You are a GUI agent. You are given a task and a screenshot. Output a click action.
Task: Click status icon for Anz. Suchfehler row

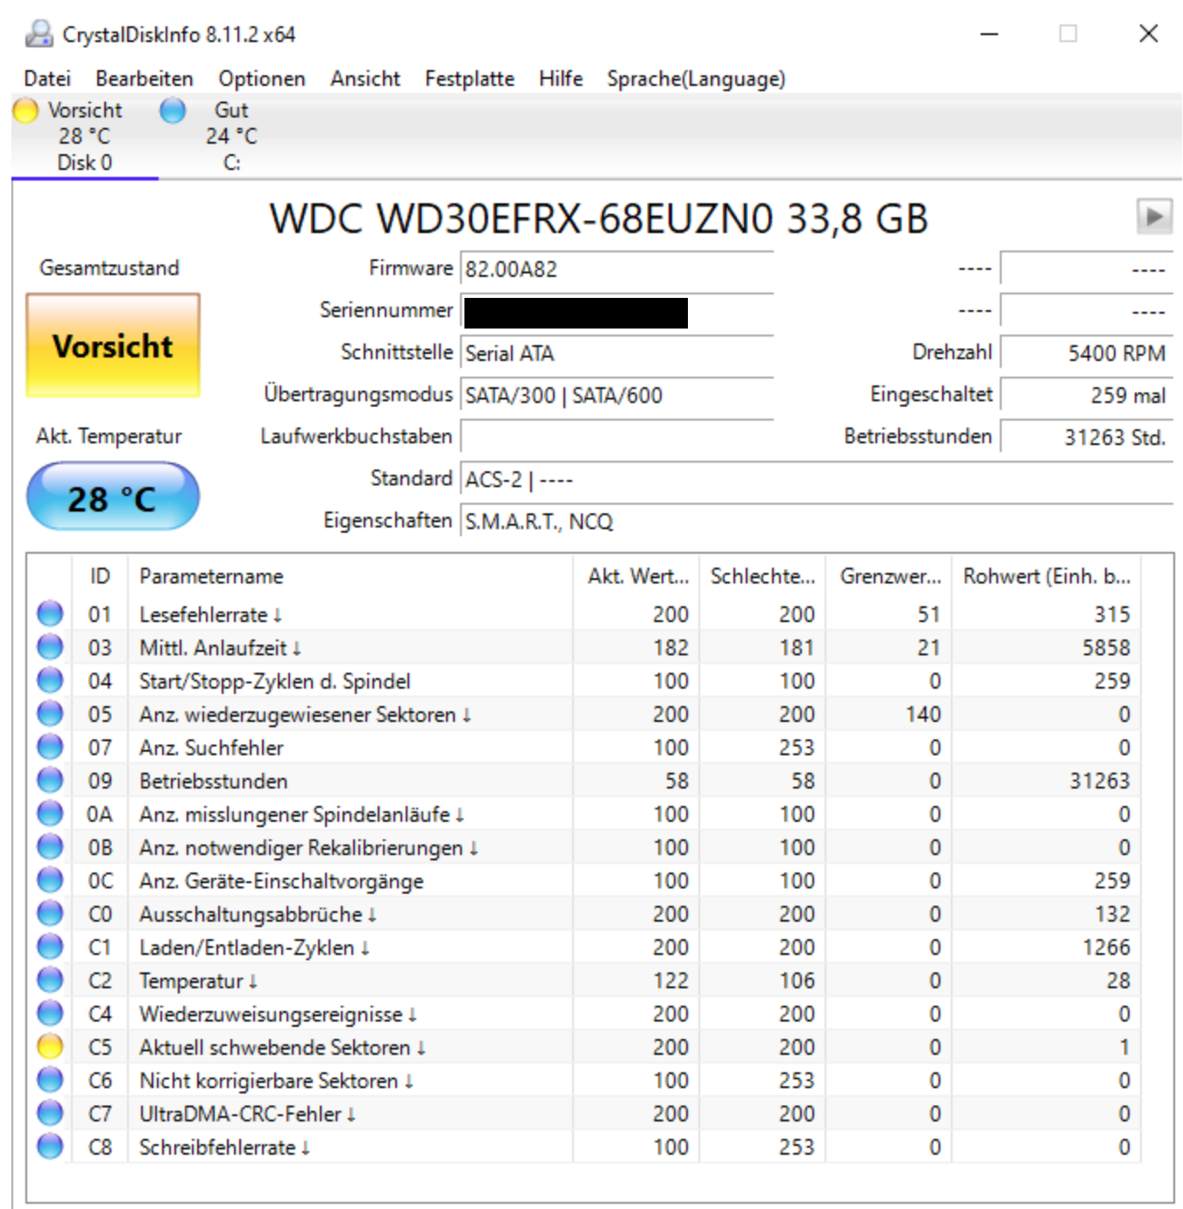click(x=50, y=746)
